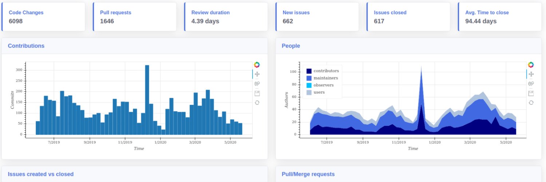Click the 5/2020 tick in People chart
The height and width of the screenshot is (182, 546).
[506, 142]
